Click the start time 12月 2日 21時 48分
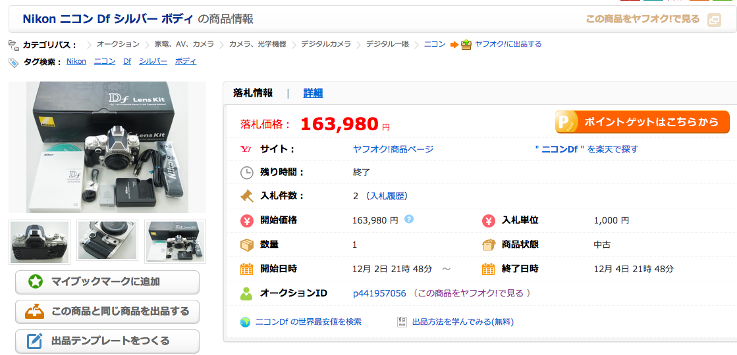The height and width of the screenshot is (355, 737). coord(392,269)
